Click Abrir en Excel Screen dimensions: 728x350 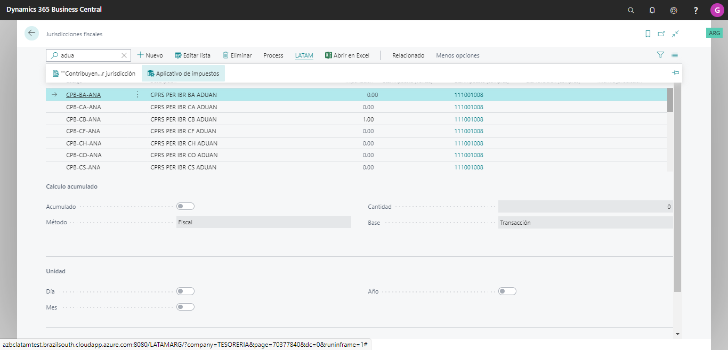tap(347, 55)
